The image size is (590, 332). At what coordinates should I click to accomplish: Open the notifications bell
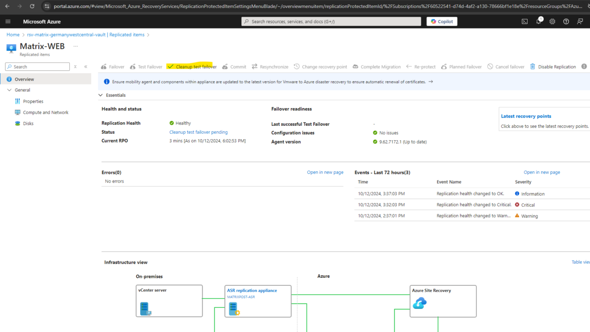(x=538, y=21)
